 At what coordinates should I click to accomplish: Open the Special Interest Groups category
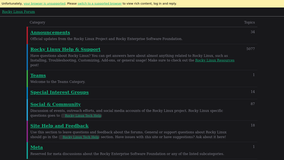59,92
